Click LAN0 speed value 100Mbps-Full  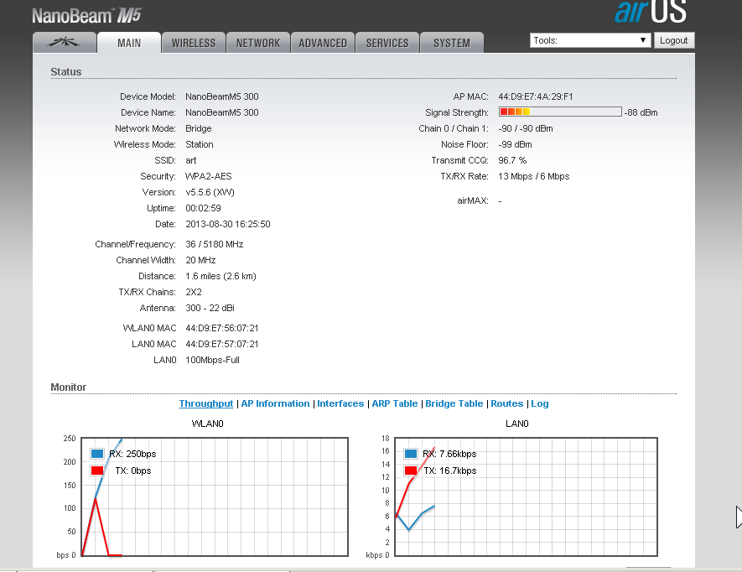pyautogui.click(x=212, y=360)
